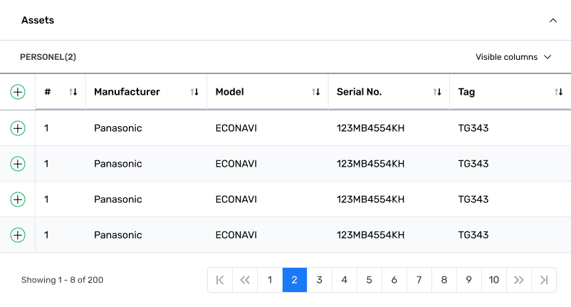Screen dimensions: 571x307
Task: Sort the table by Serial No.
Action: [x=437, y=92]
